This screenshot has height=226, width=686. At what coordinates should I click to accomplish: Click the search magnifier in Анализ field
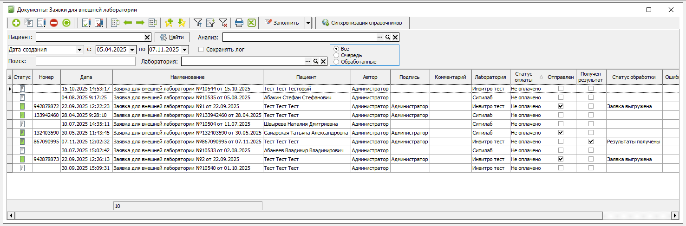point(387,38)
